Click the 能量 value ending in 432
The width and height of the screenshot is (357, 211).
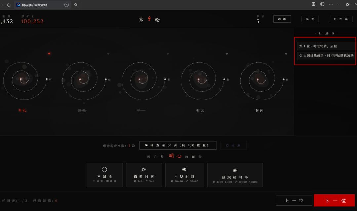[6, 21]
